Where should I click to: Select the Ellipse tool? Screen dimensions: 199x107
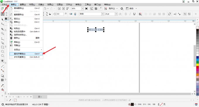point(2,51)
